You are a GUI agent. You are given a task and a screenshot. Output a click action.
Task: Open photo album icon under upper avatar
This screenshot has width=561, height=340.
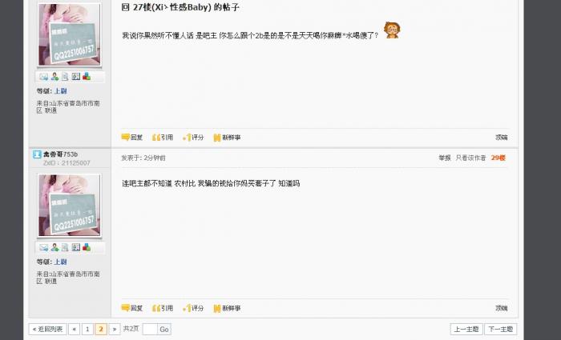76,77
